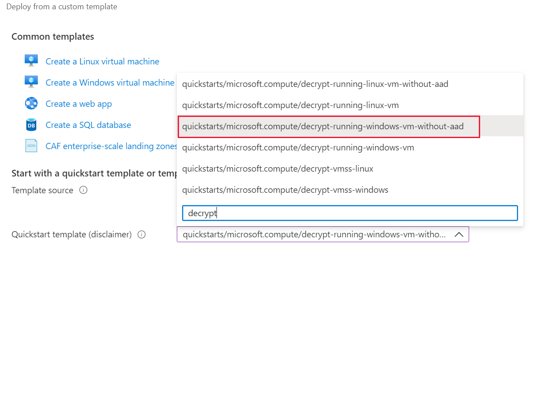Click the Common templates heading

point(53,37)
